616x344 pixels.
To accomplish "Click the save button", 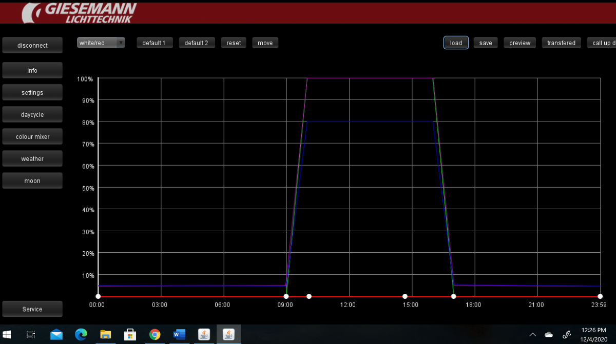I will [x=486, y=43].
